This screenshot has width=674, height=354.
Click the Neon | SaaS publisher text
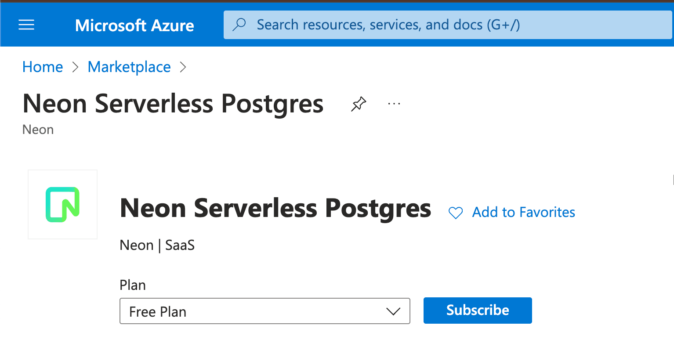point(157,245)
